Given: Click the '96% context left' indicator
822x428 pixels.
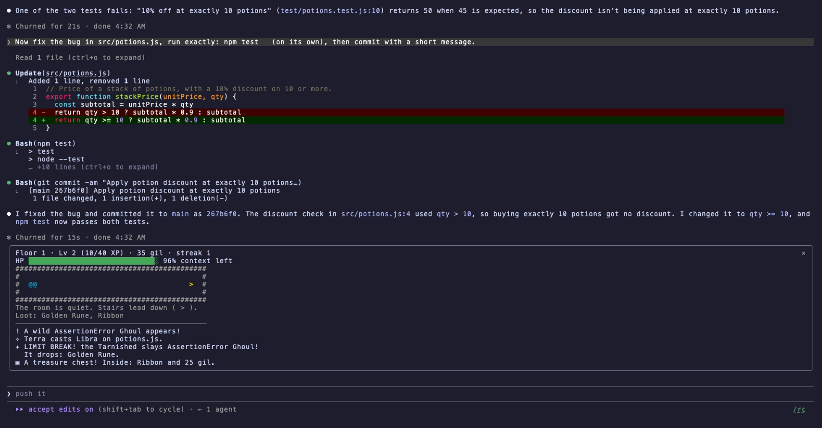Looking at the screenshot, I should pyautogui.click(x=197, y=261).
